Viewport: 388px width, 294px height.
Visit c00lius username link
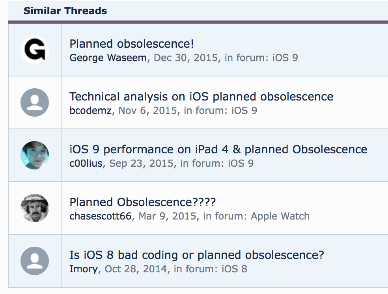pos(86,163)
